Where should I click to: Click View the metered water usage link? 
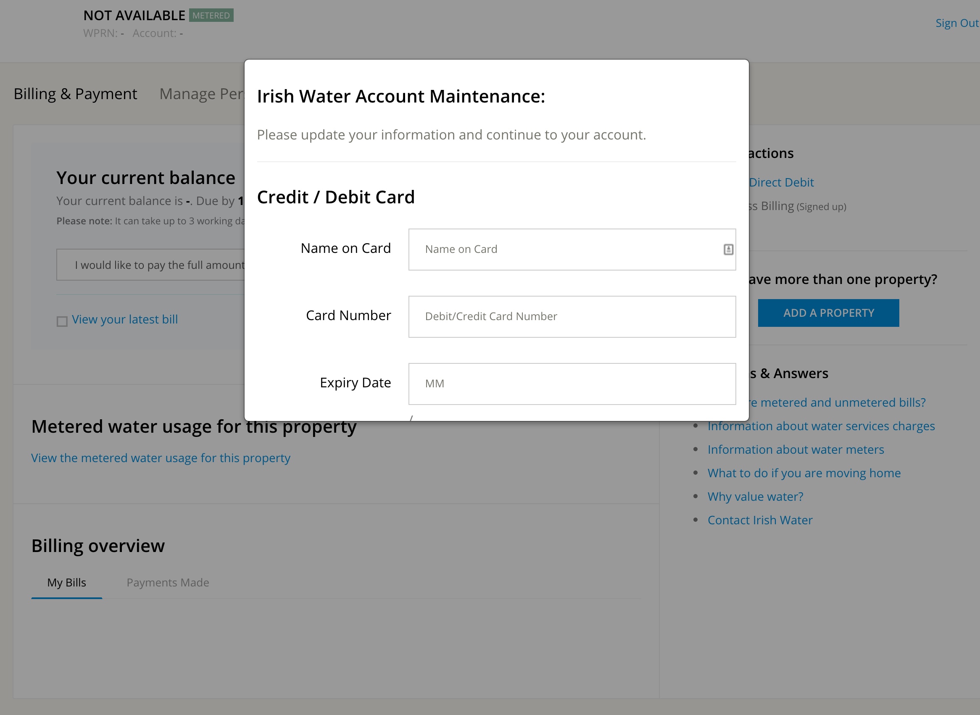[161, 457]
